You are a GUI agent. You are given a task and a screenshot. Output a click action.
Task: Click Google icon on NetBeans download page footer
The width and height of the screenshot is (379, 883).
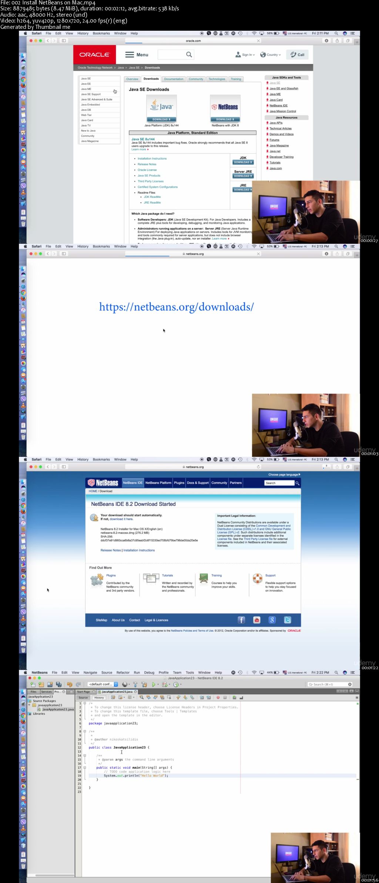click(272, 620)
